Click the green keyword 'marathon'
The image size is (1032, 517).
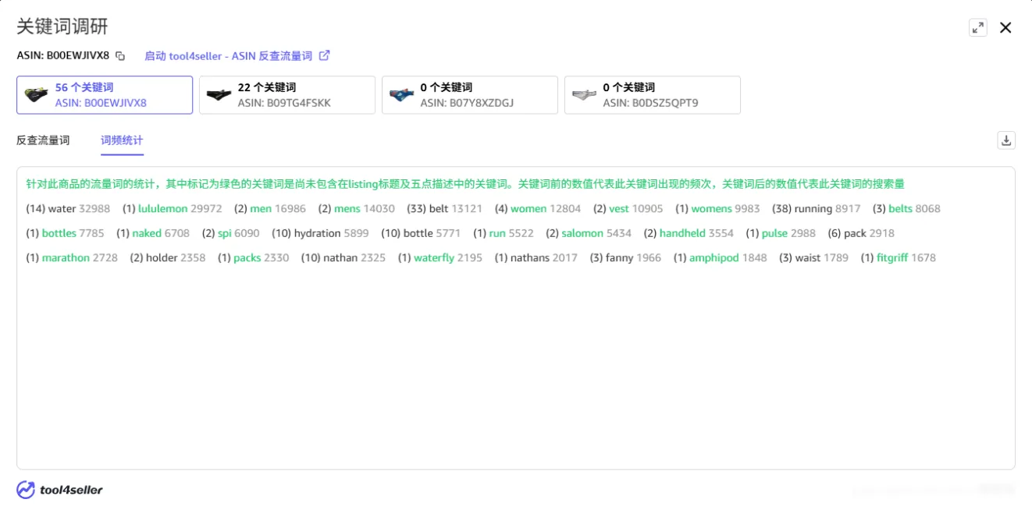click(66, 257)
